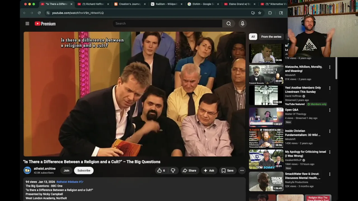The image size is (358, 201).
Task: Click the main video player
Action: 135,94
